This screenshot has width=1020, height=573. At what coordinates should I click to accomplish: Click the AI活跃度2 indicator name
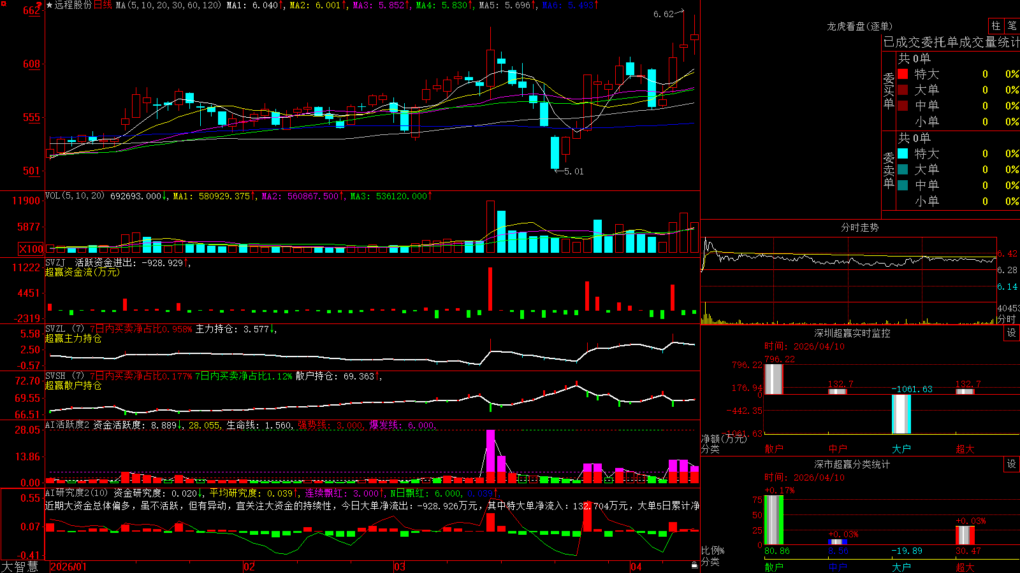[x=68, y=425]
